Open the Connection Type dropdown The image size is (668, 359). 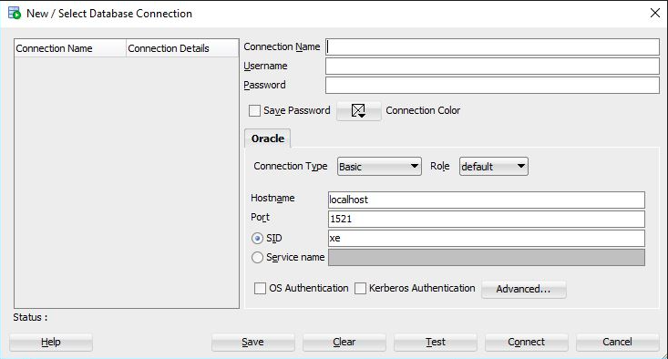pos(379,167)
